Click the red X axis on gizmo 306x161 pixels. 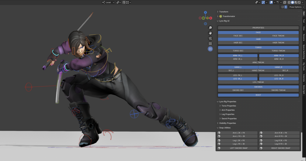211,18
